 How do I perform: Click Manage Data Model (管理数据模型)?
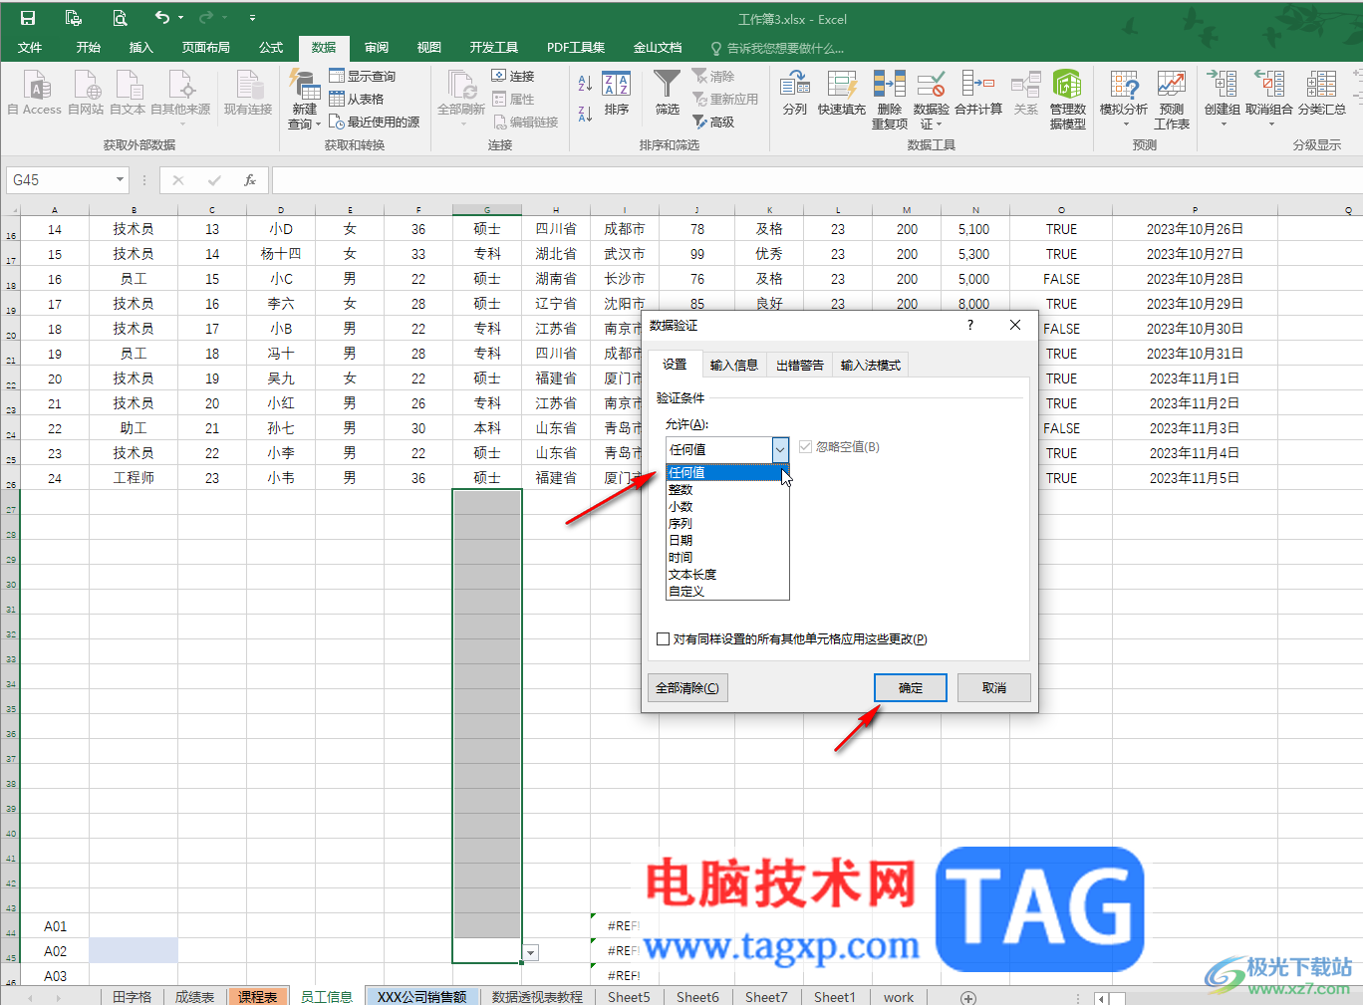click(x=1067, y=99)
